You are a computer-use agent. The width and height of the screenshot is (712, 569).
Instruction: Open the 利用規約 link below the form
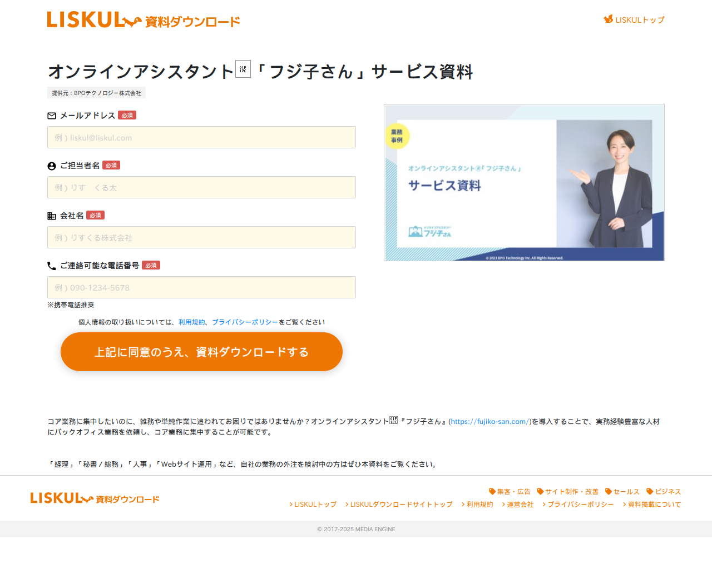tap(192, 322)
